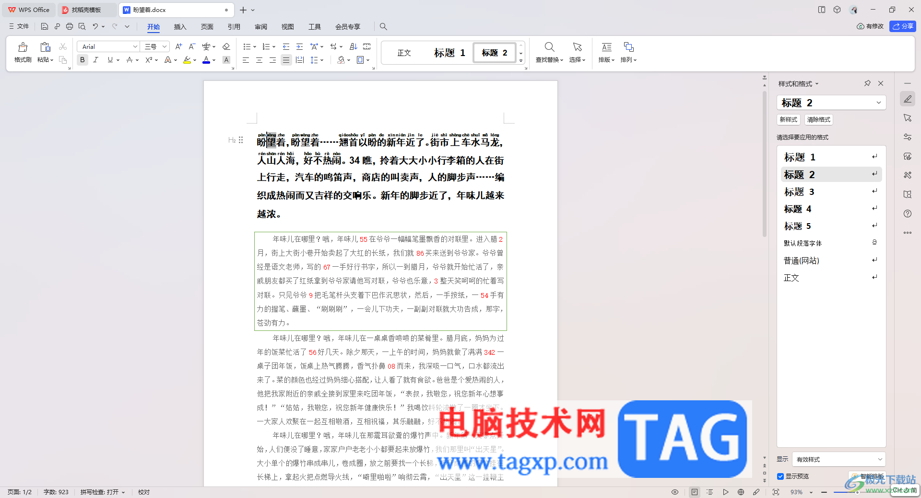Toggle center alignment
This screenshot has width=921, height=498.
coord(259,60)
